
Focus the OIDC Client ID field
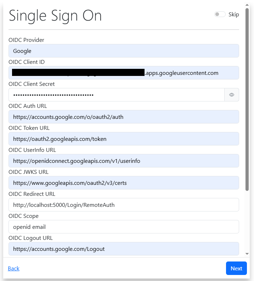pyautogui.click(x=124, y=73)
